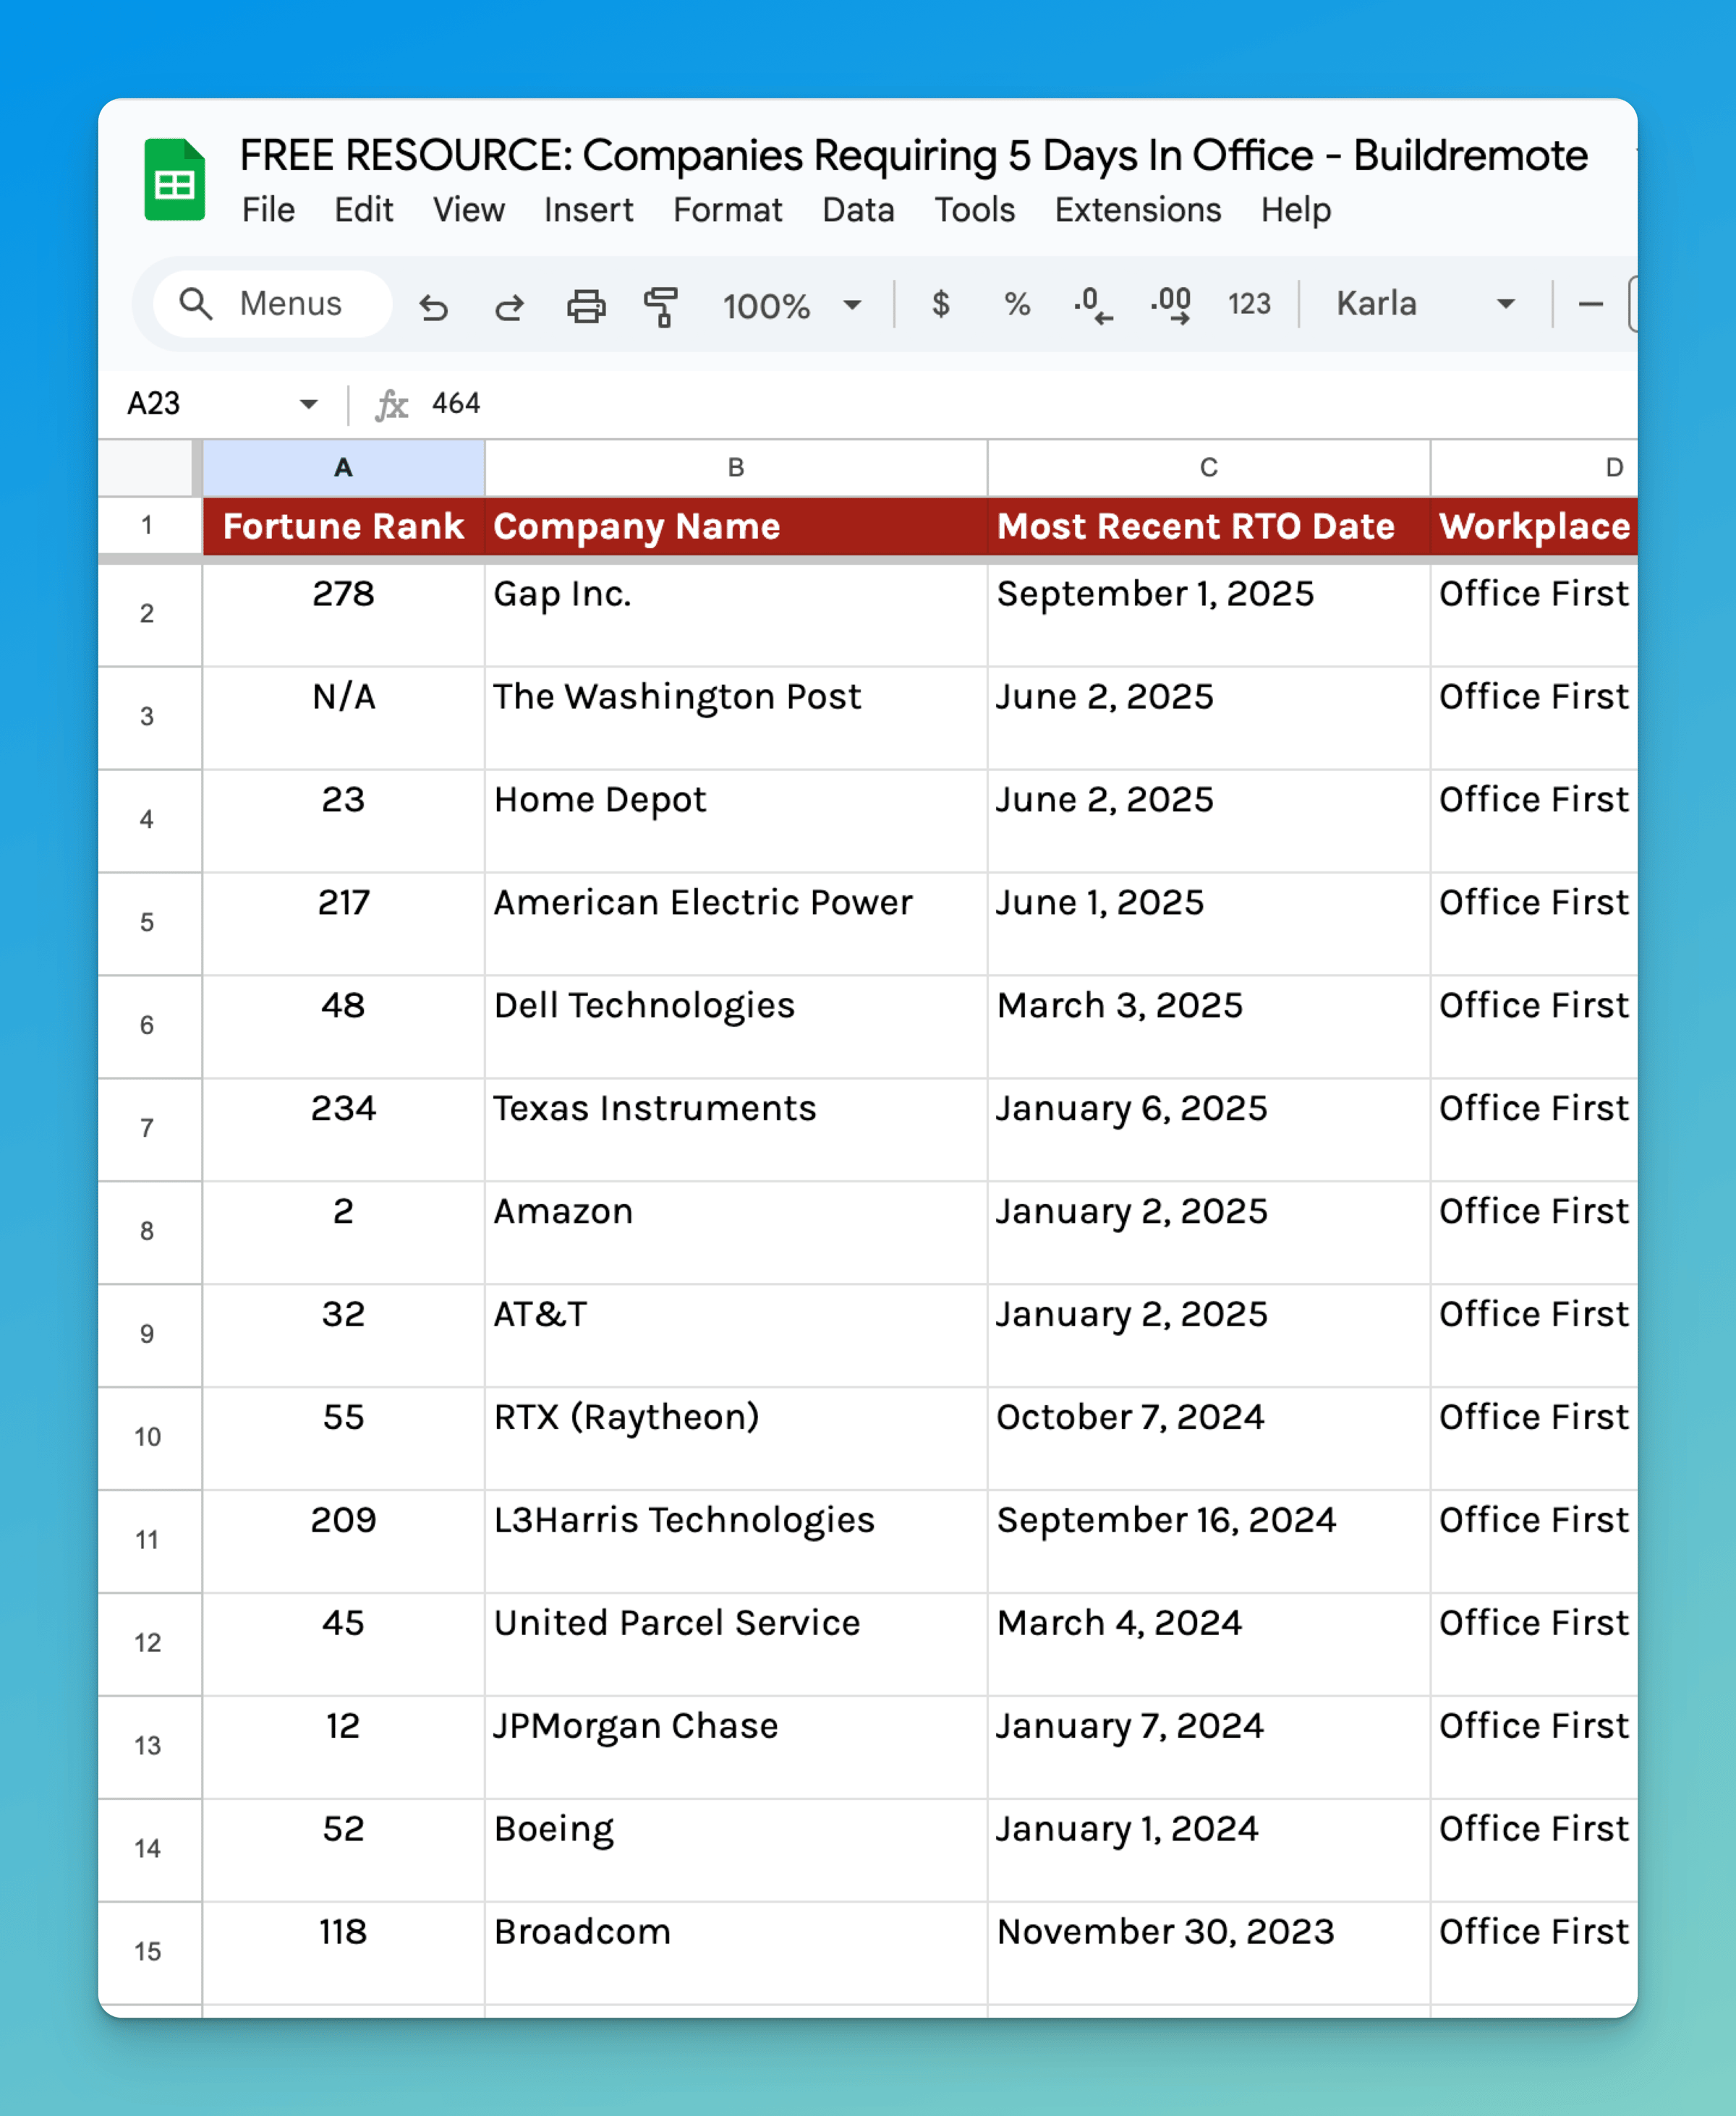This screenshot has width=1736, height=2116.
Task: Click the Amazon cell
Action: point(736,1232)
